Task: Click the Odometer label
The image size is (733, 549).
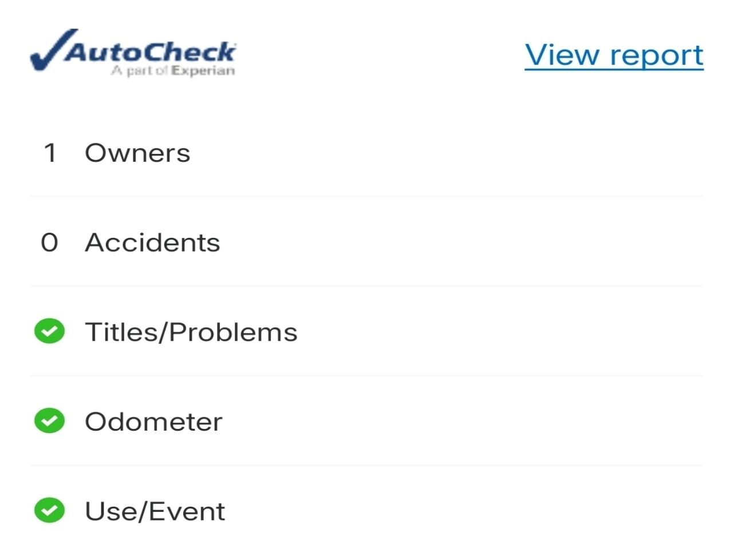Action: [x=153, y=422]
